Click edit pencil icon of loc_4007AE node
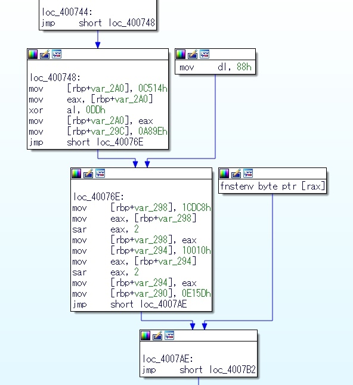353x385 pixels. 157,336
